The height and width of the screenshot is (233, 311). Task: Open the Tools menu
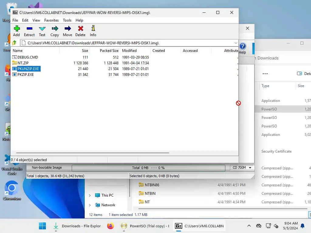tap(67, 20)
